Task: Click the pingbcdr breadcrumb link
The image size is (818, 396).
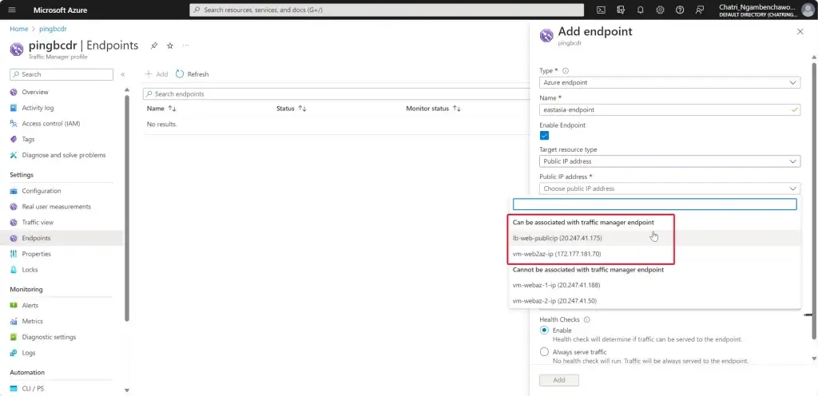Action: [53, 30]
